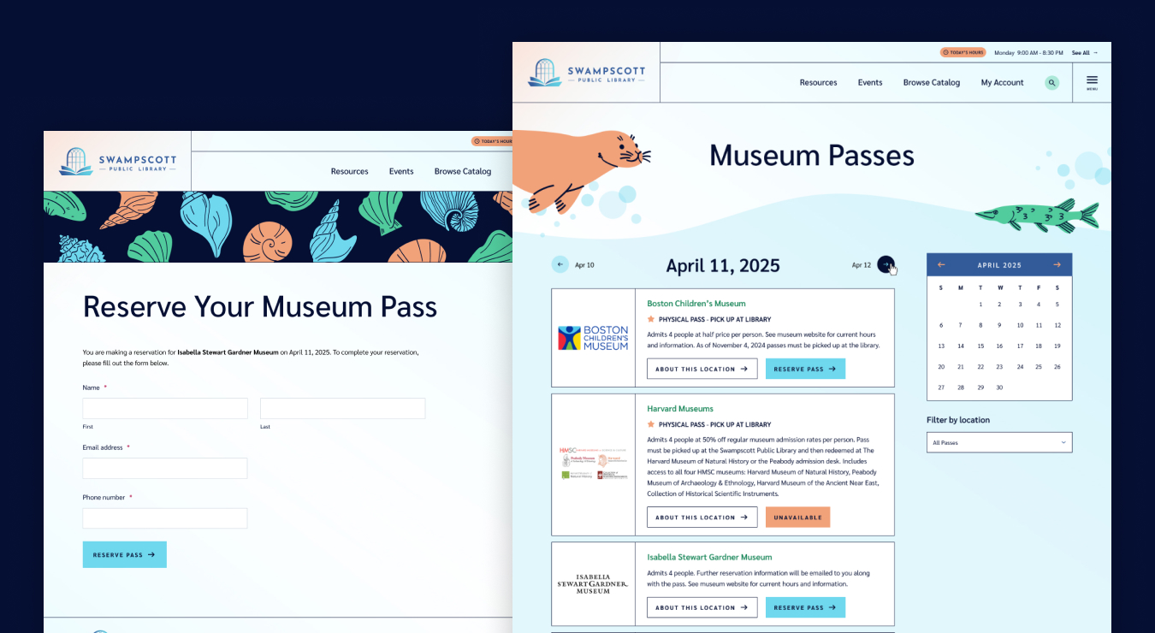
Task: Show next month in April 2025 calendar
Action: [1057, 265]
